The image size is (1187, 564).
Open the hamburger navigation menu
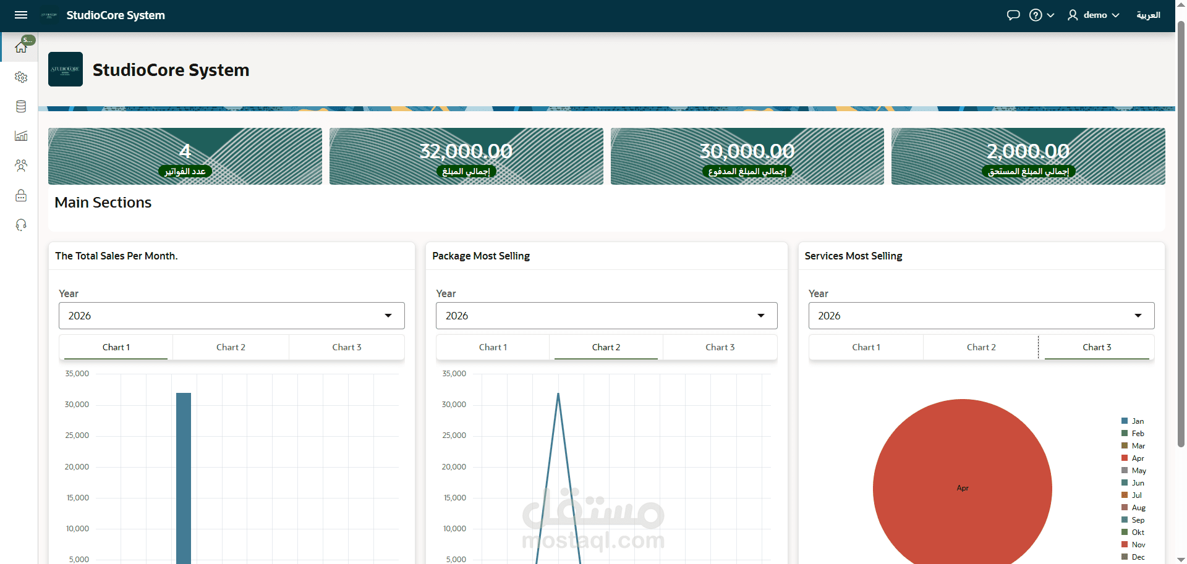pos(21,15)
